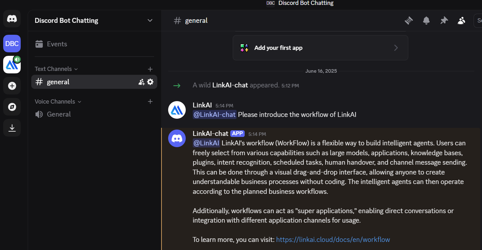Open the linkai.cloud workflow docs link

pos(333,239)
